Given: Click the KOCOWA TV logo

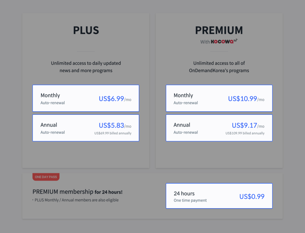Looking at the screenshot, I should [x=224, y=42].
